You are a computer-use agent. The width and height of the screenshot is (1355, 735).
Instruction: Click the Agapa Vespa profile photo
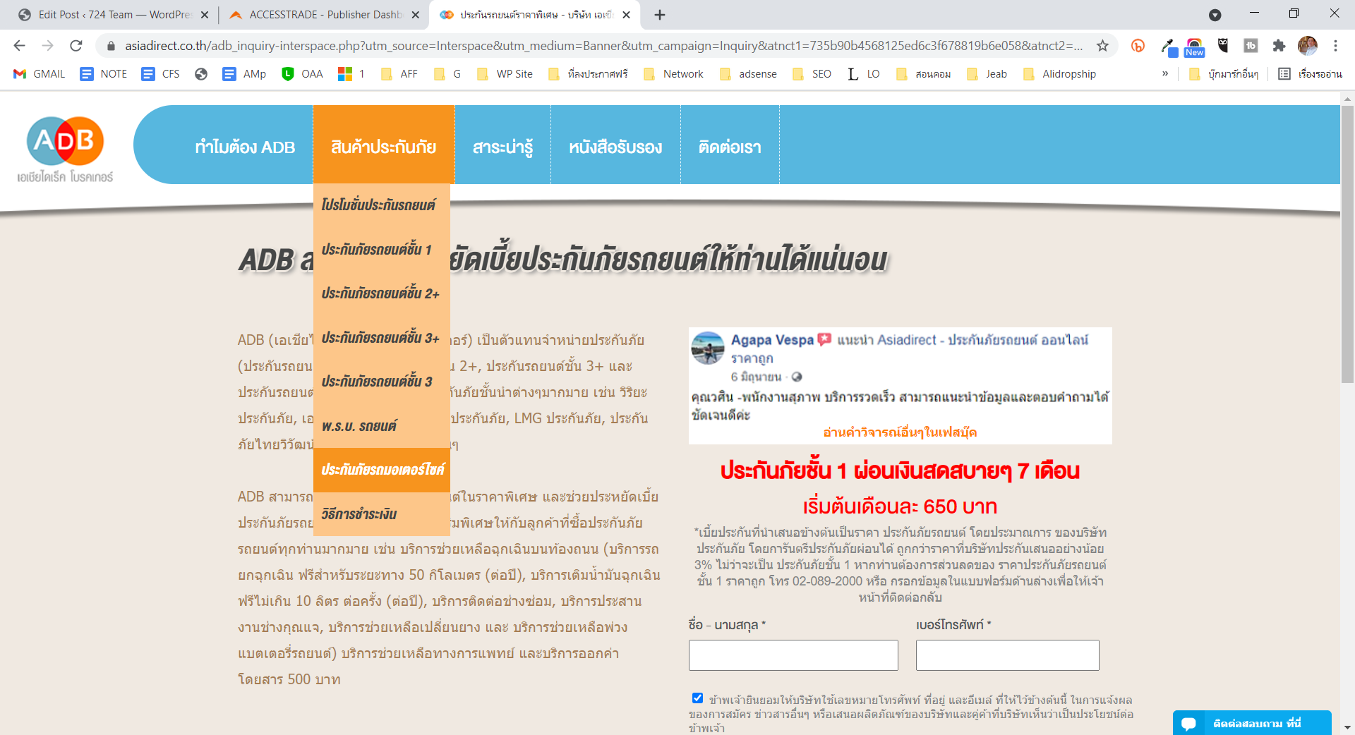tap(708, 348)
